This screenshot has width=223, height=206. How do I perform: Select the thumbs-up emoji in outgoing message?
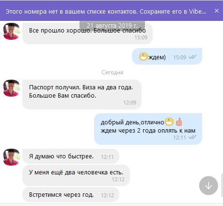pos(179,122)
